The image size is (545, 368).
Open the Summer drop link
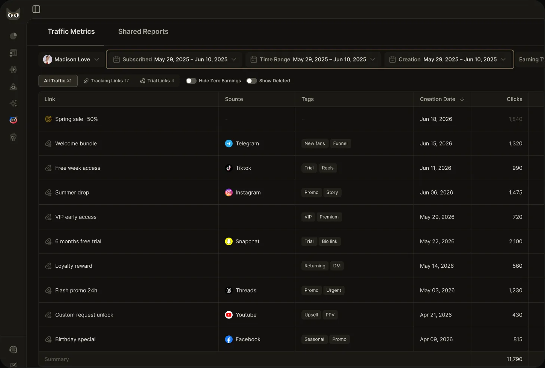[x=72, y=192]
